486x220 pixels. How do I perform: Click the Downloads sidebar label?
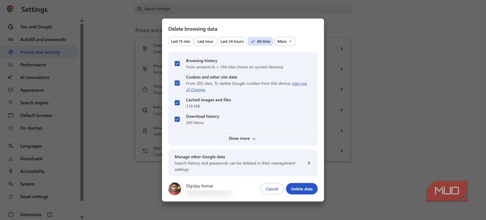point(32,159)
